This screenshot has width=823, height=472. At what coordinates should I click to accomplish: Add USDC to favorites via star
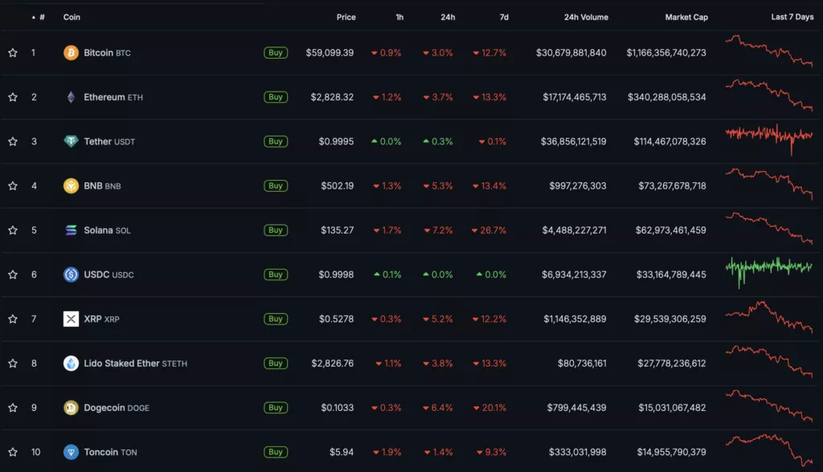pyautogui.click(x=13, y=275)
